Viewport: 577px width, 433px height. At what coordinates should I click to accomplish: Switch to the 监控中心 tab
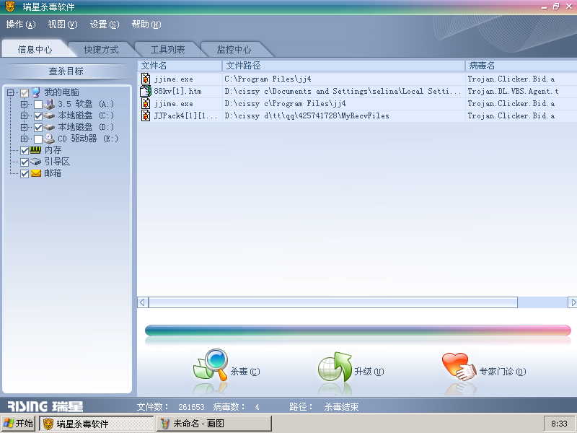click(x=234, y=49)
